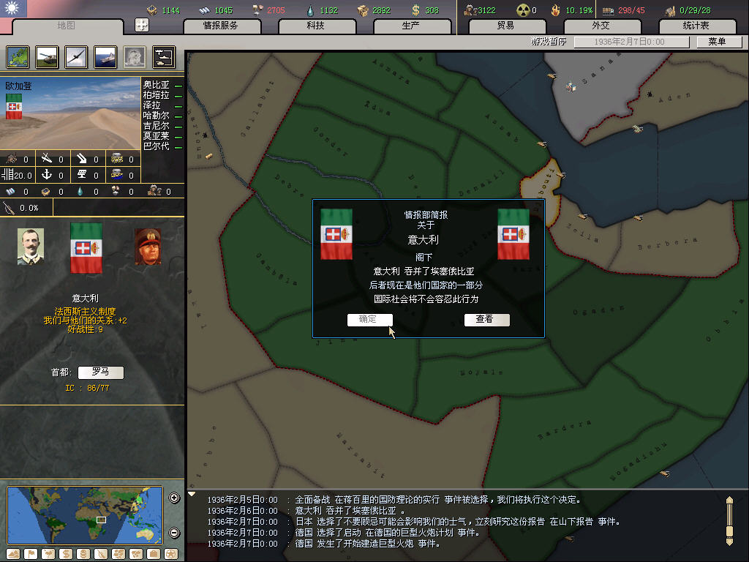Click the supplies crate value 2892
The image size is (749, 562).
(x=381, y=10)
